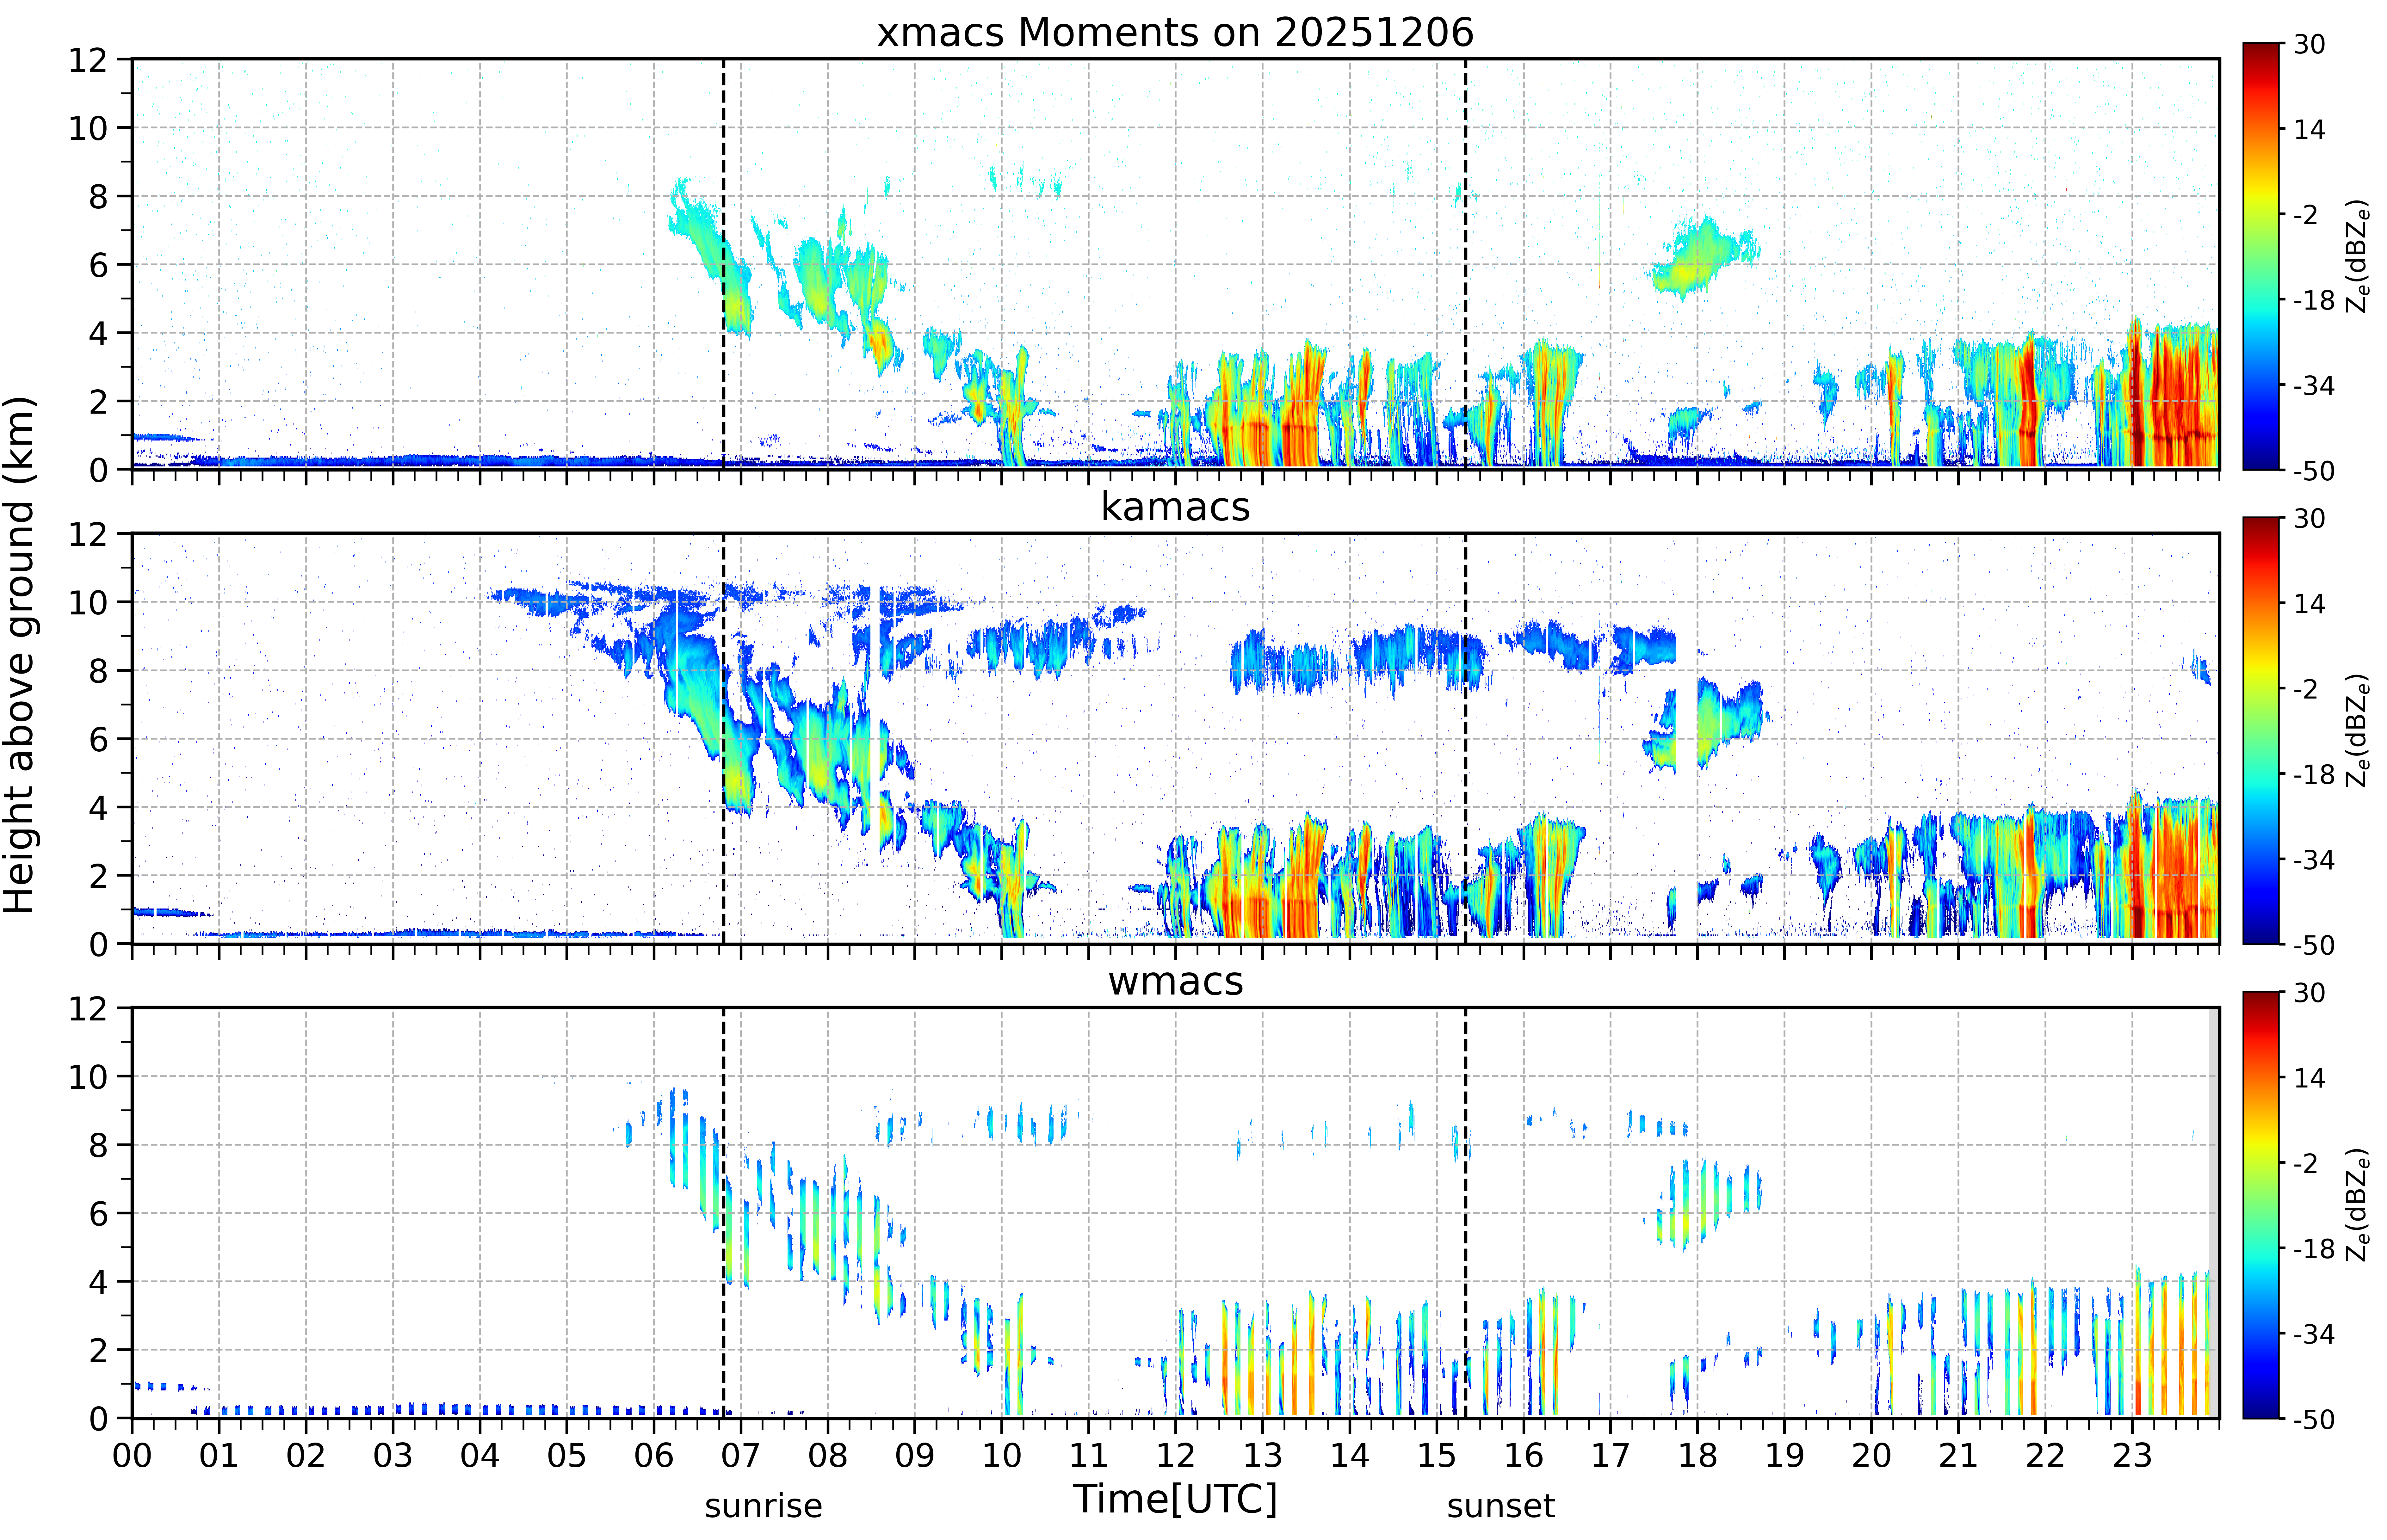Viewport: 2387px width, 1540px height.
Task: Click the "10" time tick label
Action: (x=1002, y=1456)
